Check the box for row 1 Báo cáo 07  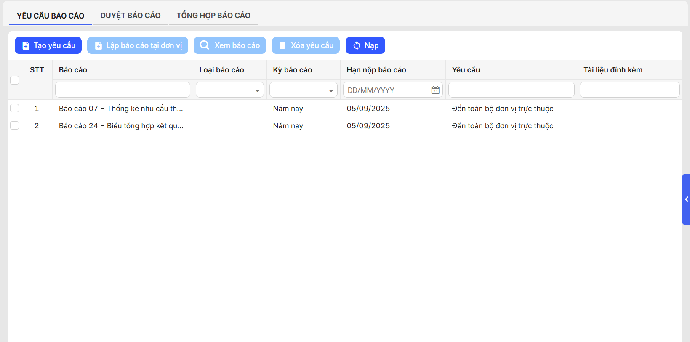15,109
